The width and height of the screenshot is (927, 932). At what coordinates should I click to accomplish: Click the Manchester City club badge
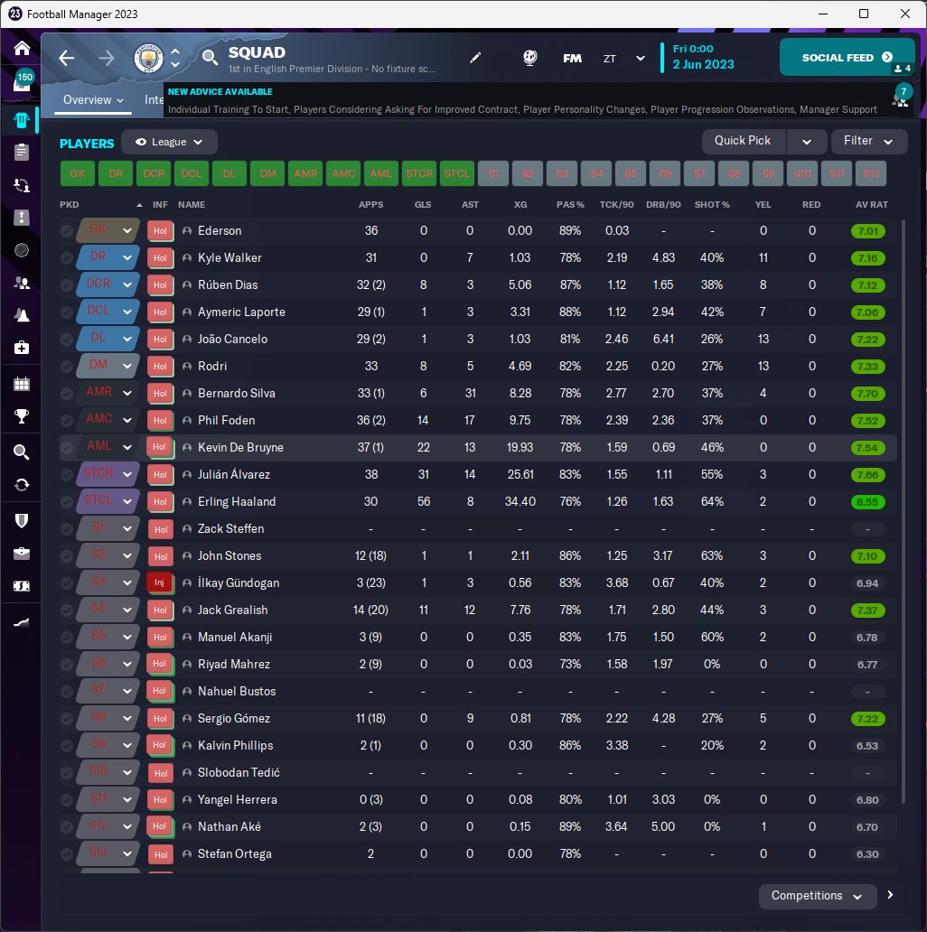tap(148, 58)
